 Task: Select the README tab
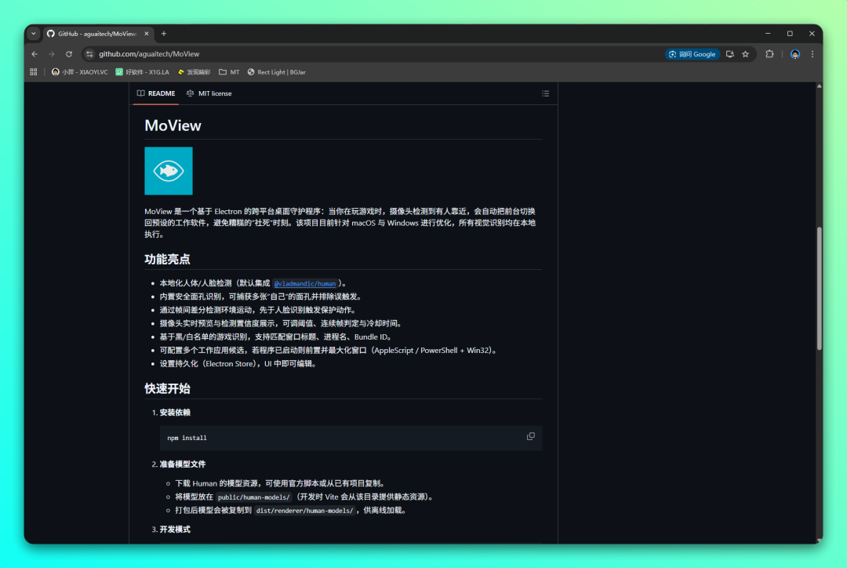(x=156, y=93)
